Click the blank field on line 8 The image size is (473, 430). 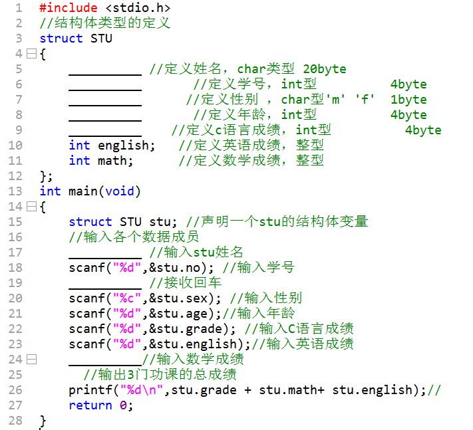tap(105, 120)
